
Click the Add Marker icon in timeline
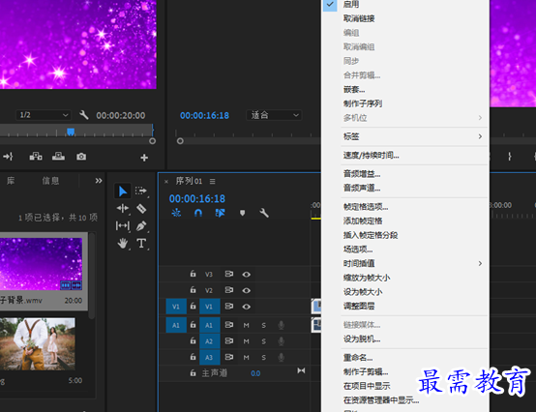pos(243,213)
